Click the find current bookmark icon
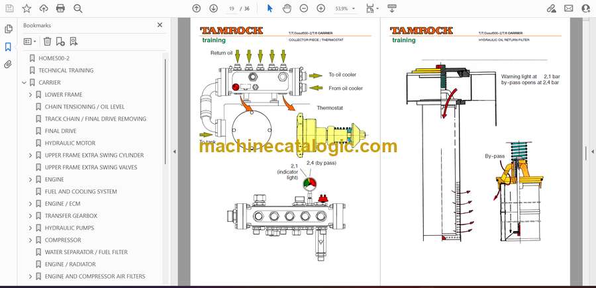596x288 pixels. [74, 42]
